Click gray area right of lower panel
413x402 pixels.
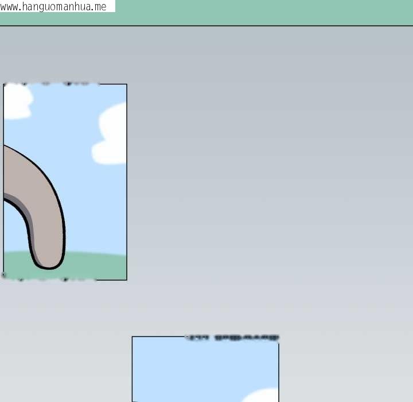click(x=344, y=368)
